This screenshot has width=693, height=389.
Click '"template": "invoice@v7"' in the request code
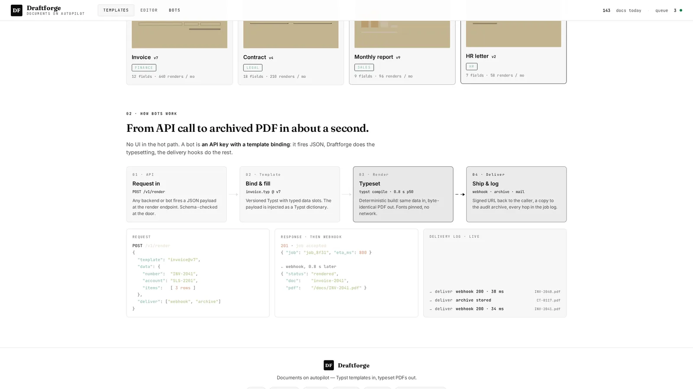pos(168,260)
